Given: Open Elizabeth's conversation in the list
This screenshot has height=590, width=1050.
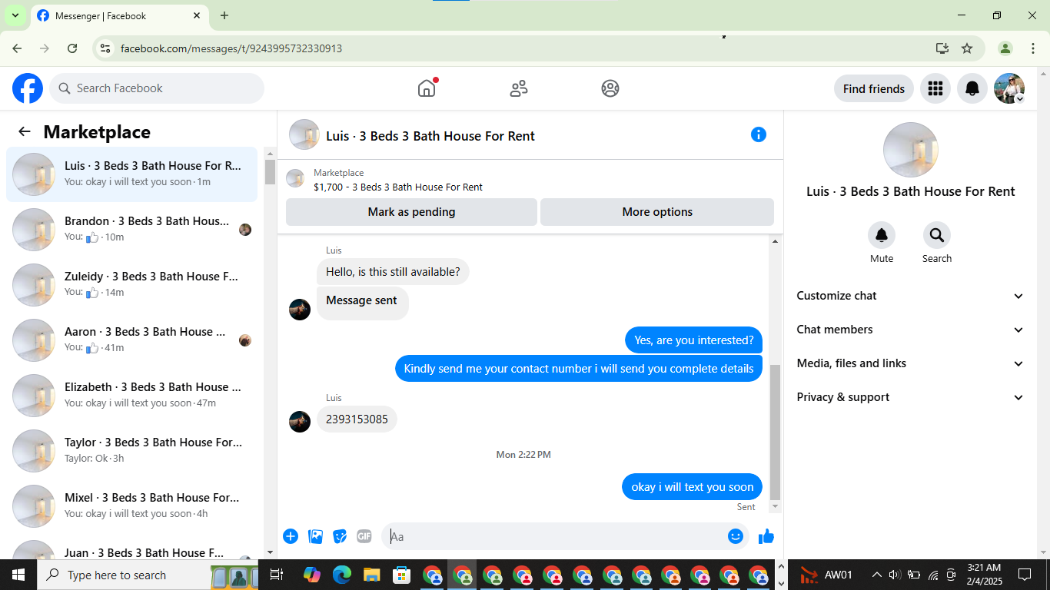Looking at the screenshot, I should pos(131,396).
